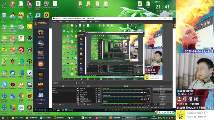Open the 文件(F) menu in OBS
The width and height of the screenshot is (214, 120).
[x=55, y=22]
